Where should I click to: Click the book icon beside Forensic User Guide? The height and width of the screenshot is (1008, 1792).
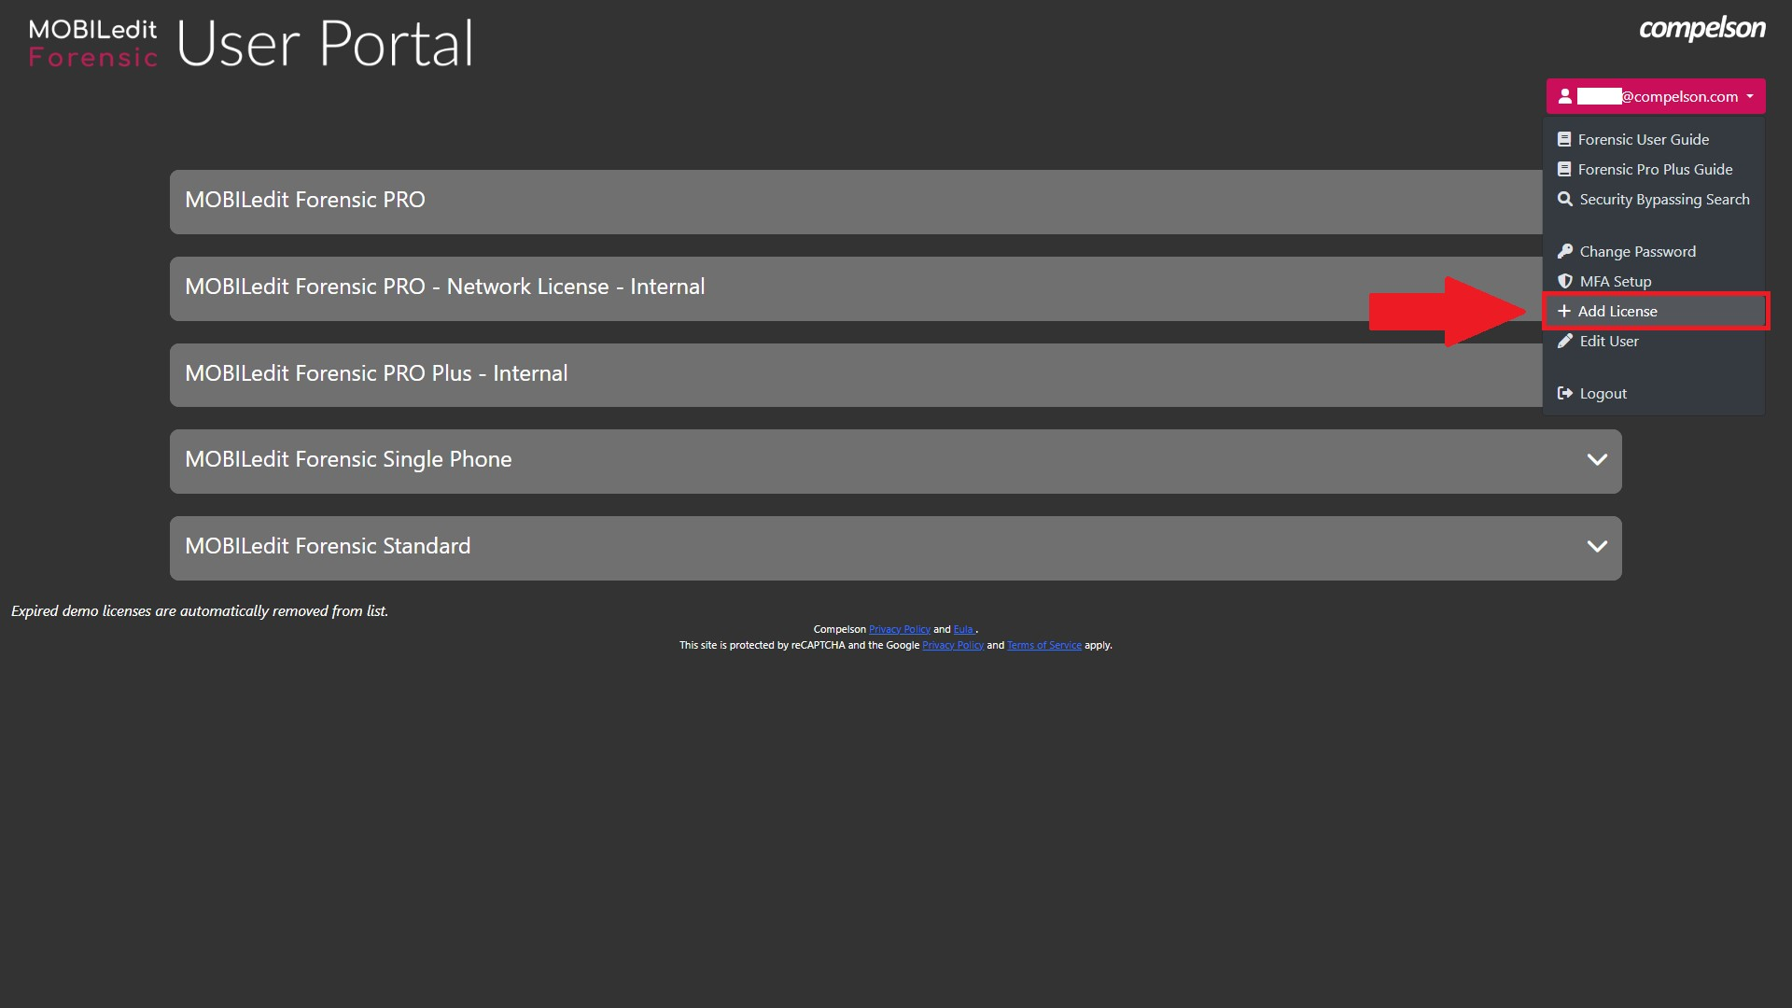point(1564,139)
